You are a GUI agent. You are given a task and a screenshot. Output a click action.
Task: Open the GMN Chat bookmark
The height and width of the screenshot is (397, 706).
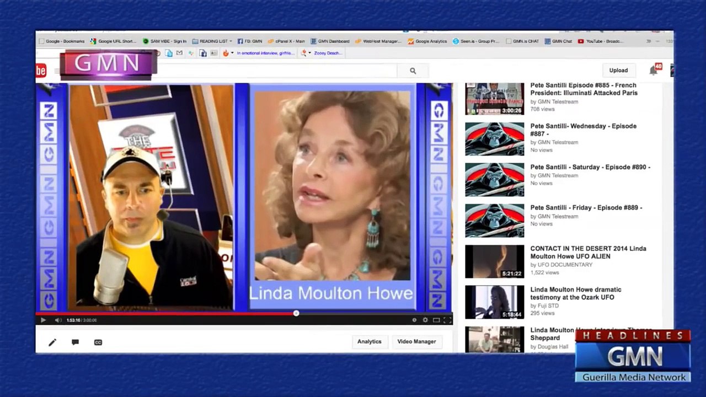click(x=558, y=41)
